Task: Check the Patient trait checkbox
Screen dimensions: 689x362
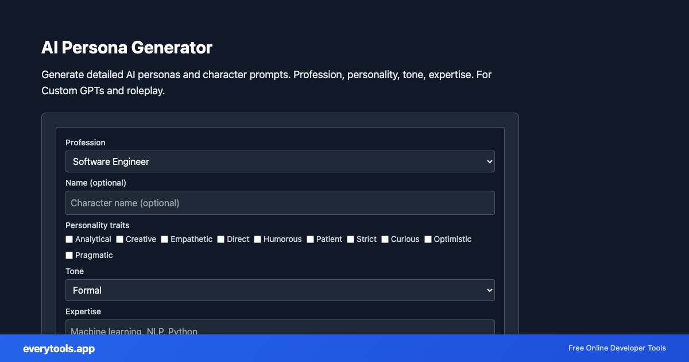Action: click(310, 239)
